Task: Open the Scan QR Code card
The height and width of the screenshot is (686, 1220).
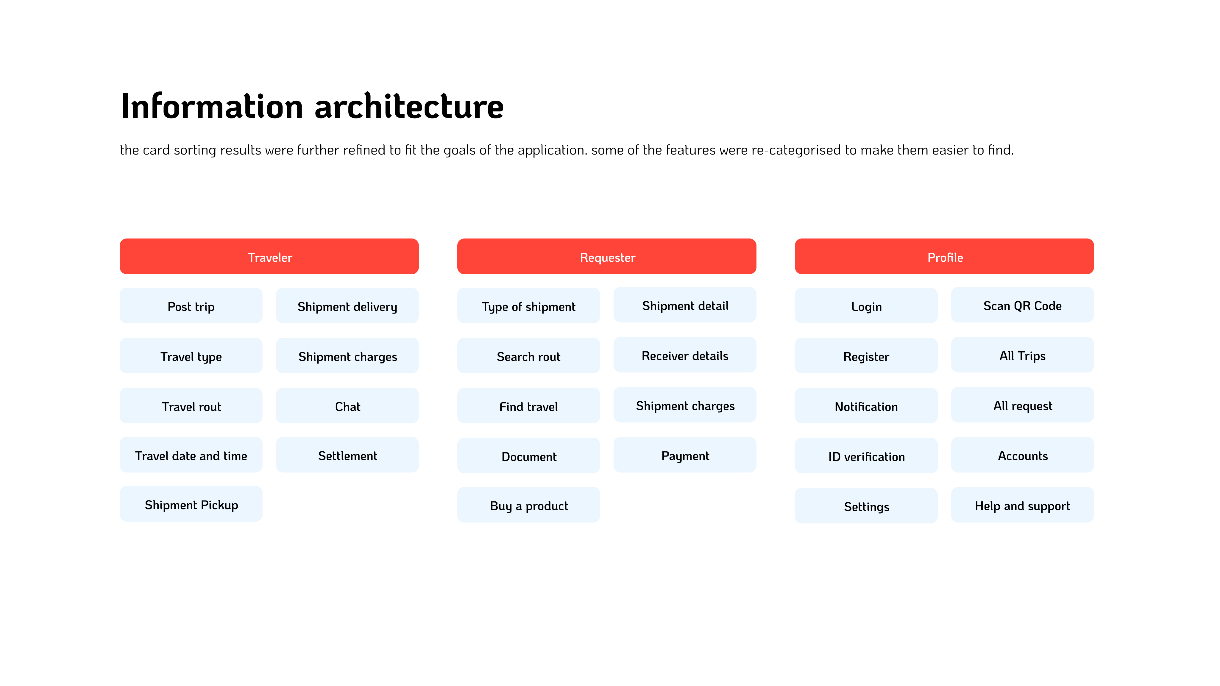Action: pos(1023,305)
